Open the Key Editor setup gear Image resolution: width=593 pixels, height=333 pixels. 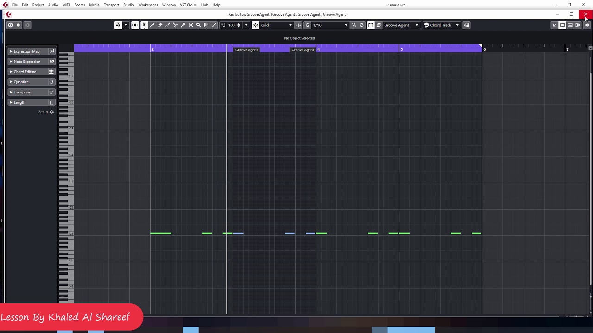tap(587, 25)
